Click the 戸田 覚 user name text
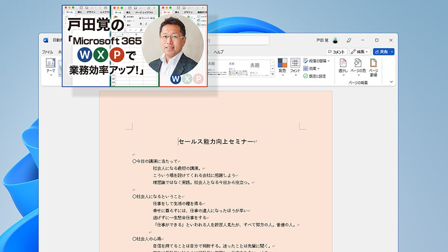The image size is (448, 252). pos(323,40)
